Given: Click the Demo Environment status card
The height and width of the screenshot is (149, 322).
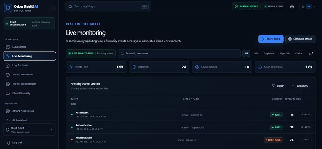Looking at the screenshot, I should coord(29,23).
